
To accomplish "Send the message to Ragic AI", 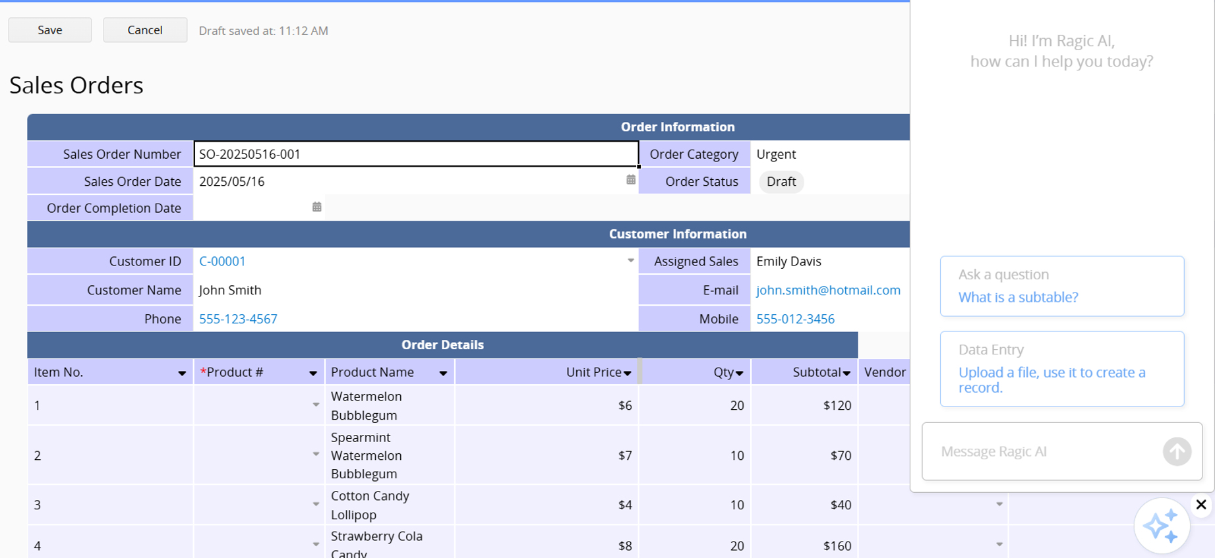I will coord(1177,451).
